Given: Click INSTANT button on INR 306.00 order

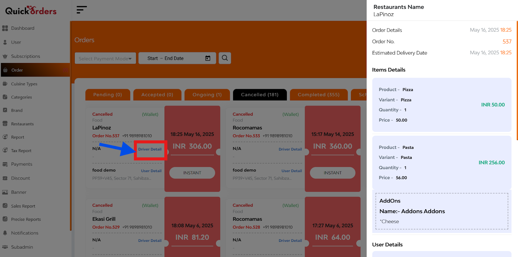Looking at the screenshot, I should point(192,173).
